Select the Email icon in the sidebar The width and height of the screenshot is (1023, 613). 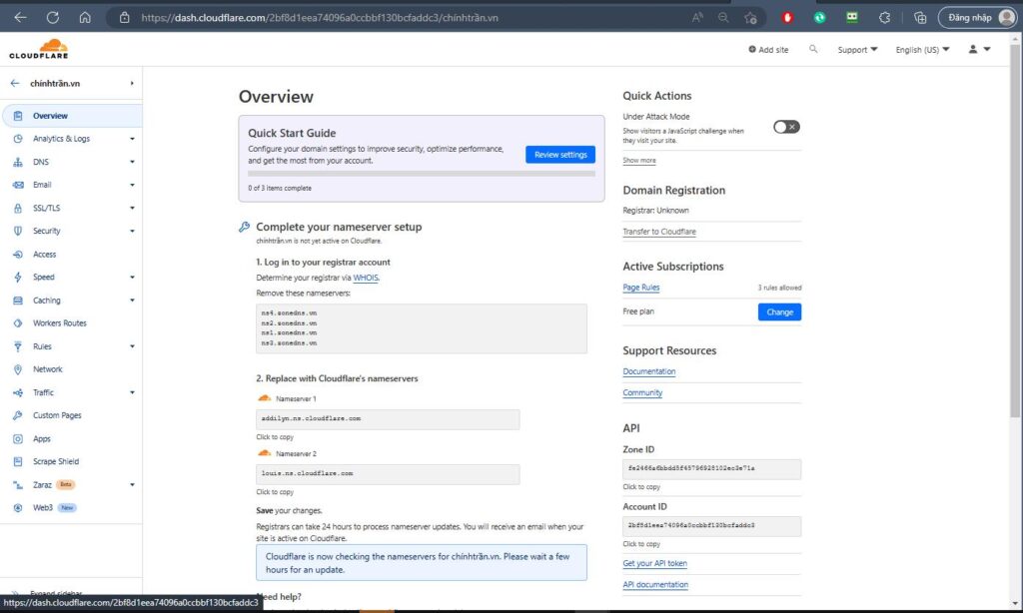pos(20,185)
